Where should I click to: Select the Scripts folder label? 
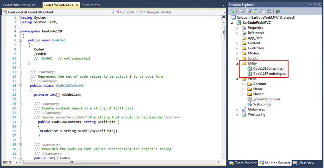253,58
